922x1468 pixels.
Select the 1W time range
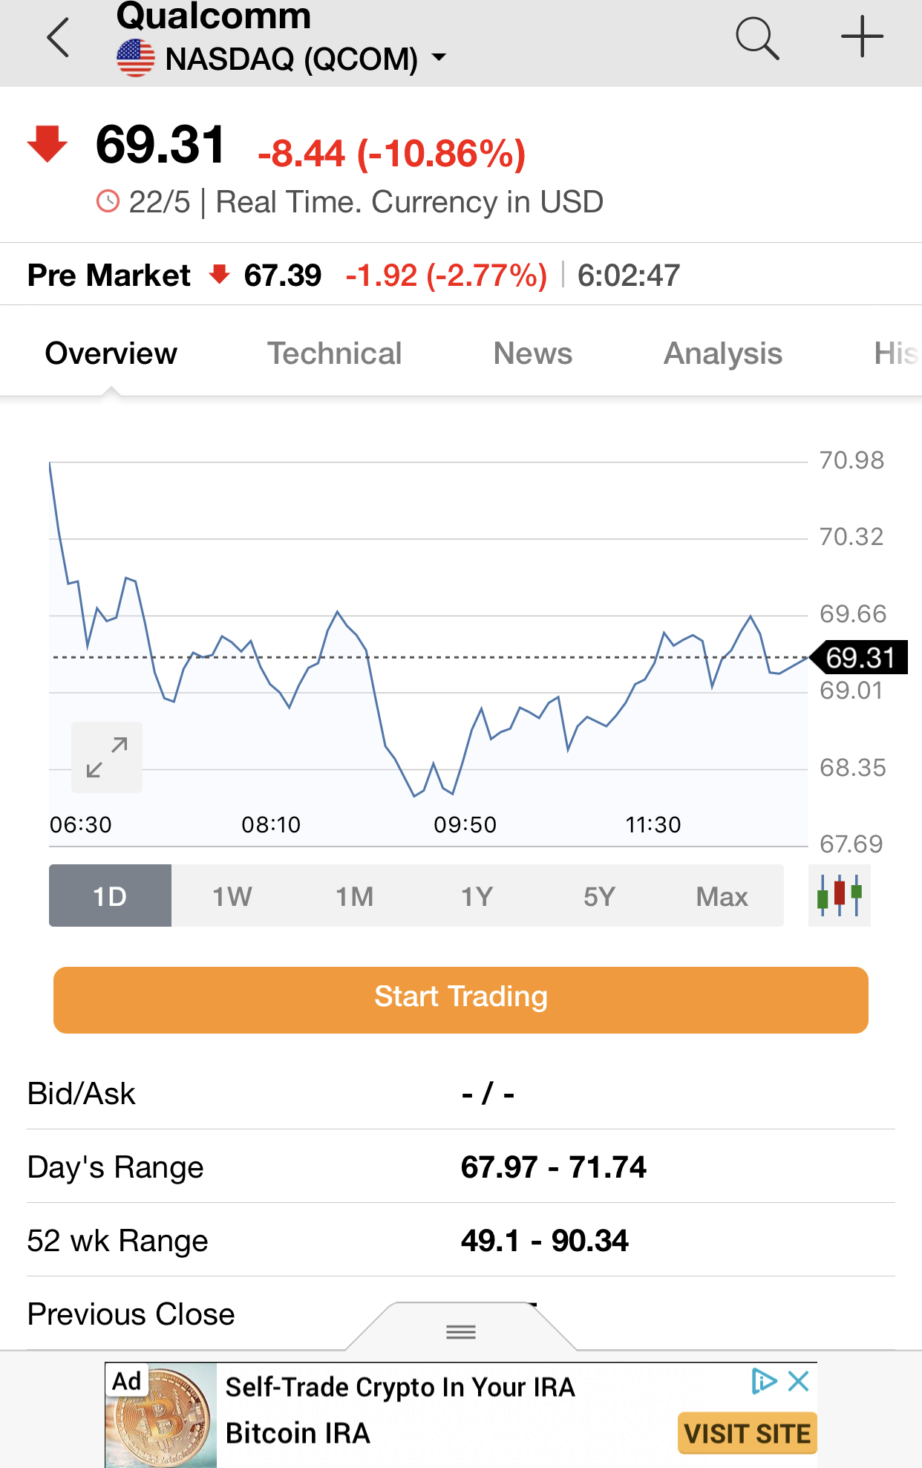[x=232, y=896]
